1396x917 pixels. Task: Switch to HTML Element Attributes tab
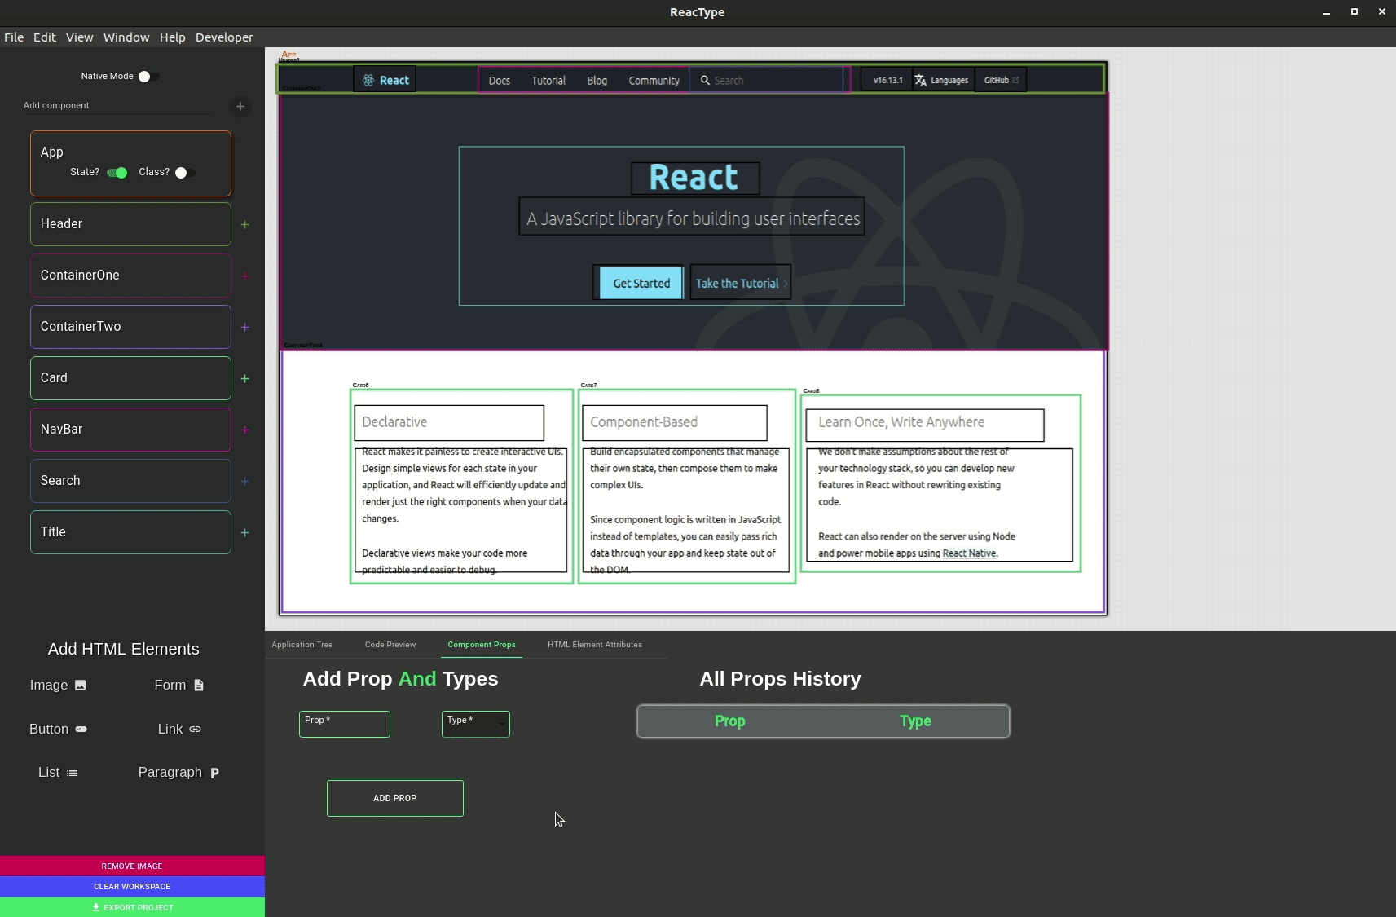[x=595, y=645]
